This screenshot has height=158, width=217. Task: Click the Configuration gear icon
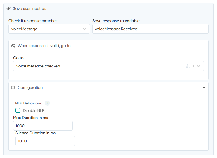click(x=13, y=87)
